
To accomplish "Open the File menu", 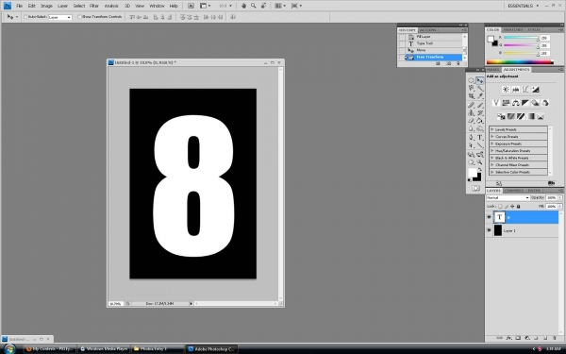I will [x=20, y=6].
